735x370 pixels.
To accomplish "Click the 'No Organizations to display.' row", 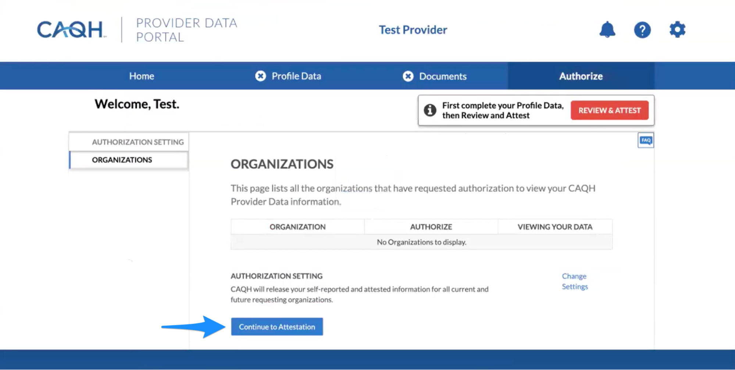I will (421, 242).
